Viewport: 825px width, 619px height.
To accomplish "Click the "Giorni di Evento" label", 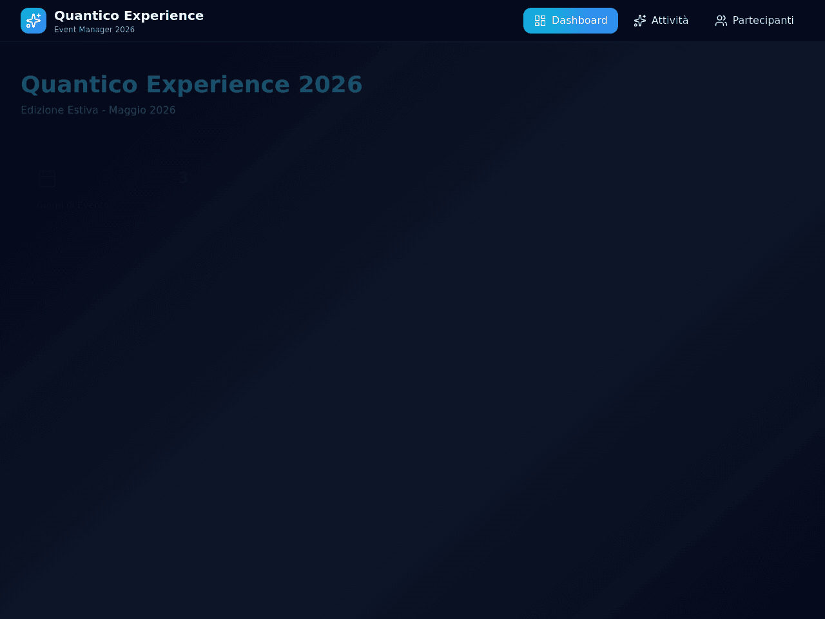I will [x=72, y=206].
